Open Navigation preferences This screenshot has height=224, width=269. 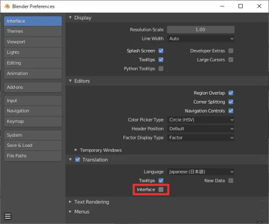33,111
